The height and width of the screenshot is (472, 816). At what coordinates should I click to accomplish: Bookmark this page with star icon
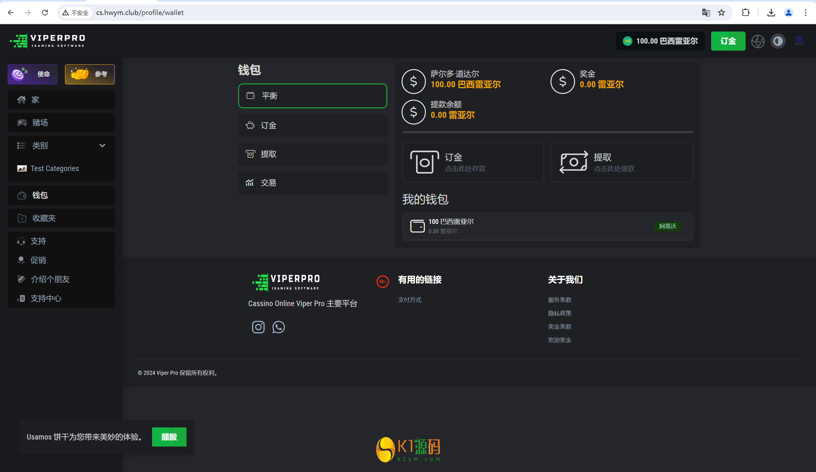(721, 13)
